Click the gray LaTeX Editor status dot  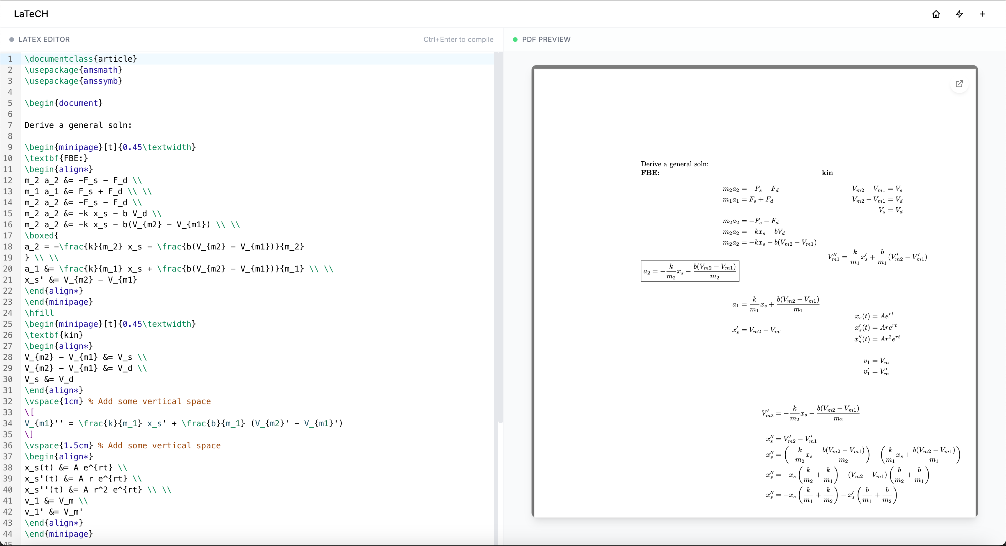click(12, 39)
